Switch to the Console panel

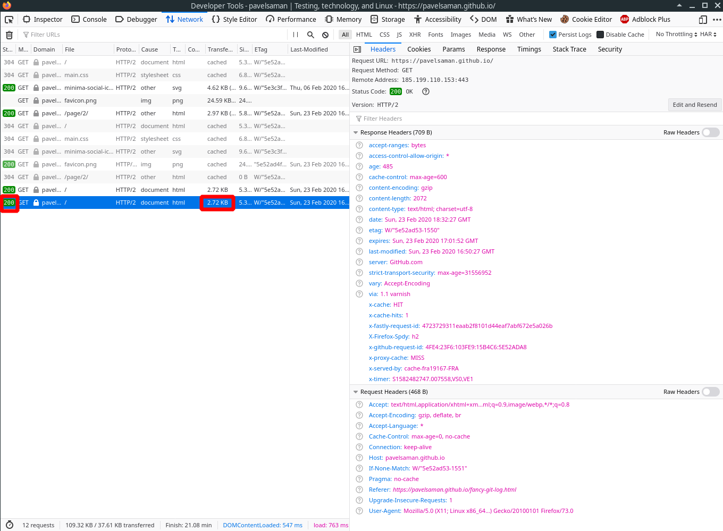[89, 20]
